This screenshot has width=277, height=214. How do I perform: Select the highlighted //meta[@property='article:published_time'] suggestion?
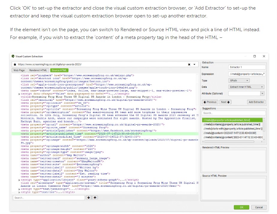232,120
